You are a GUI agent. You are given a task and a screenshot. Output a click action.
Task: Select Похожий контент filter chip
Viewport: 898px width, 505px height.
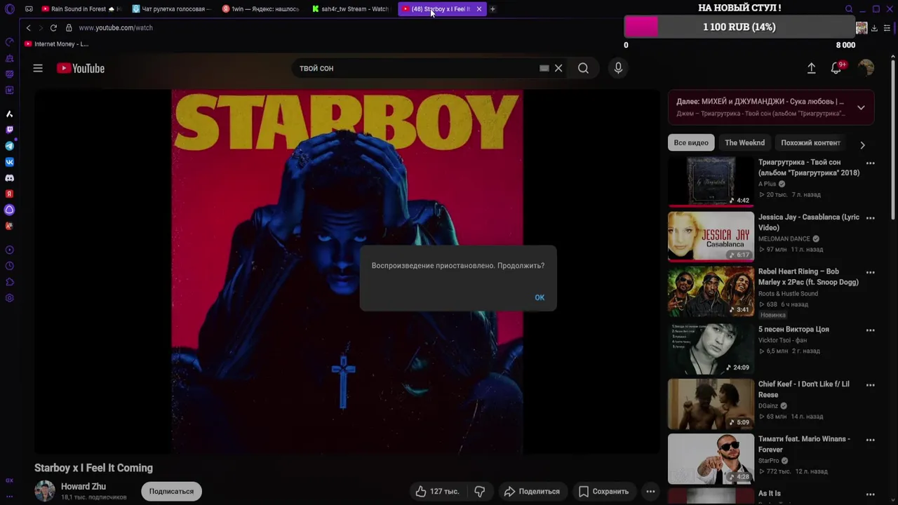tap(810, 142)
